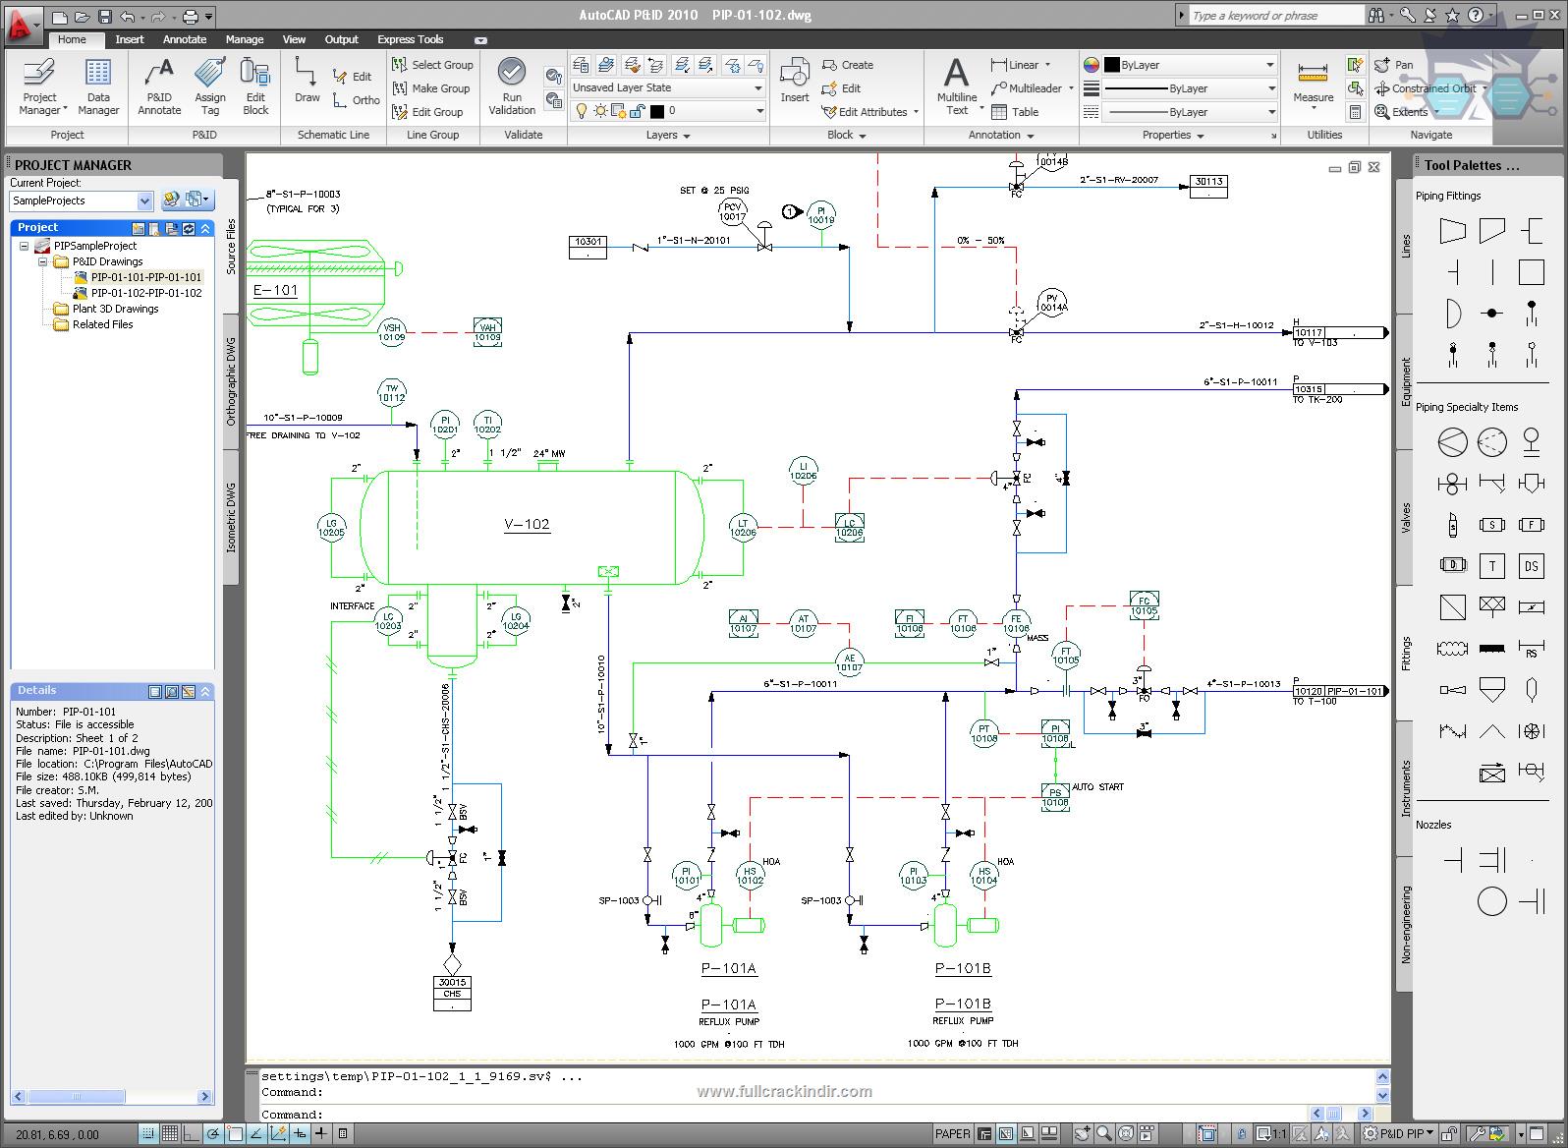Open the current layer '0' dropdown
1568x1148 pixels.
tap(668, 111)
